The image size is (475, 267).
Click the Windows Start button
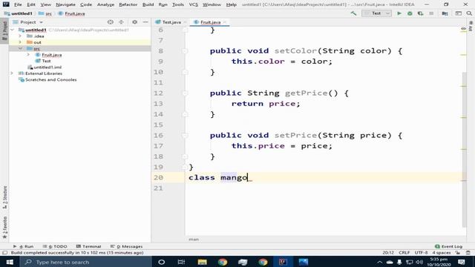[x=10, y=262]
